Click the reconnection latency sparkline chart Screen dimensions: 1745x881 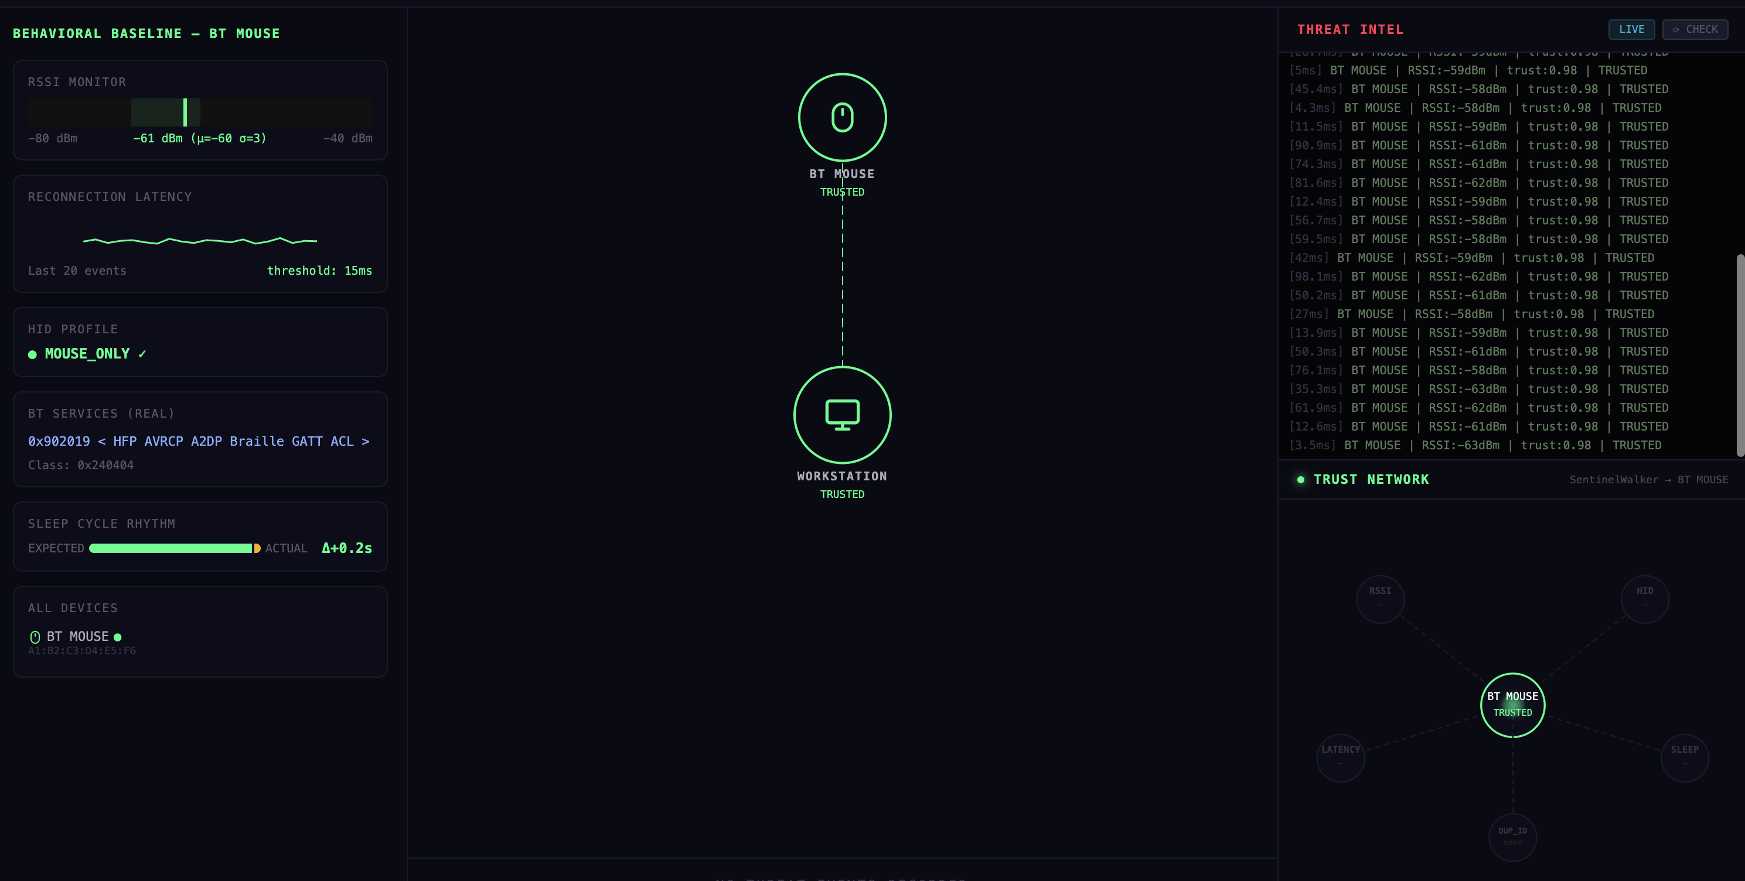(x=200, y=240)
